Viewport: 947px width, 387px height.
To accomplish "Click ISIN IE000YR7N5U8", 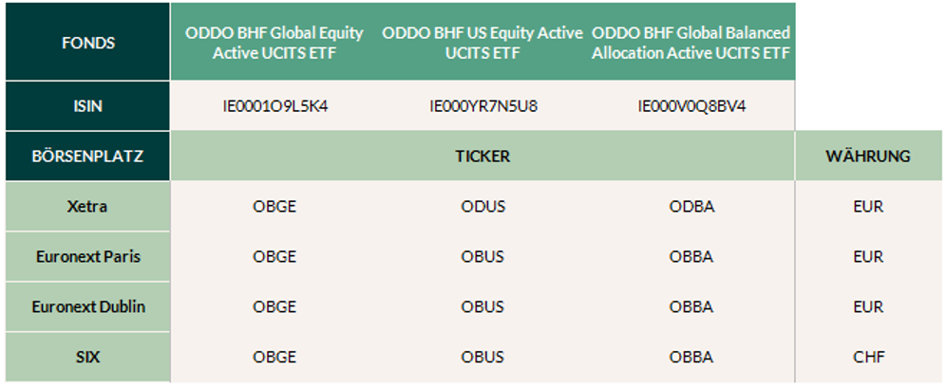I will point(483,106).
